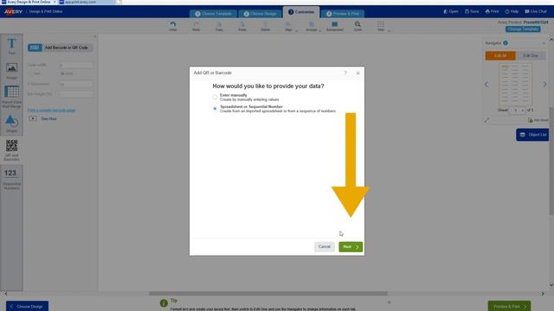
Task: Click the Delete toolbar icon
Action: [265, 26]
